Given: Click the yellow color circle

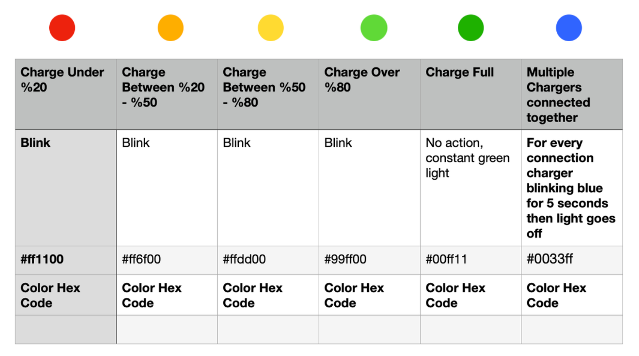Looking at the screenshot, I should pyautogui.click(x=271, y=28).
